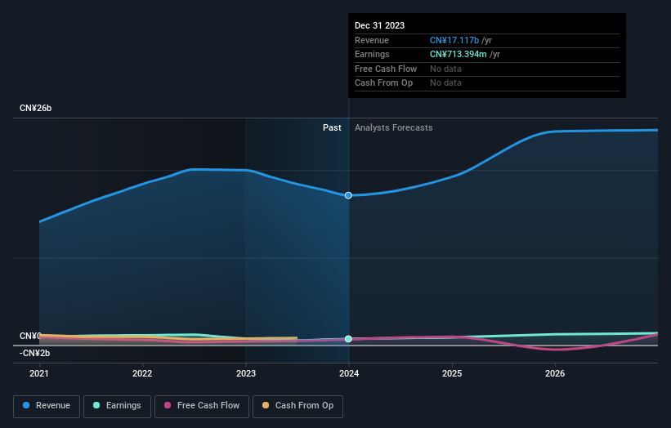671x428 pixels.
Task: Toggle the Earnings legend series
Action: [117, 406]
